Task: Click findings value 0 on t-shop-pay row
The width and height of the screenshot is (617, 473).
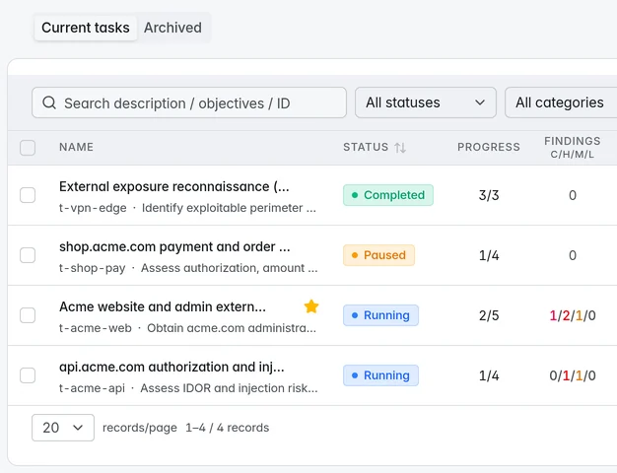Action: (573, 255)
